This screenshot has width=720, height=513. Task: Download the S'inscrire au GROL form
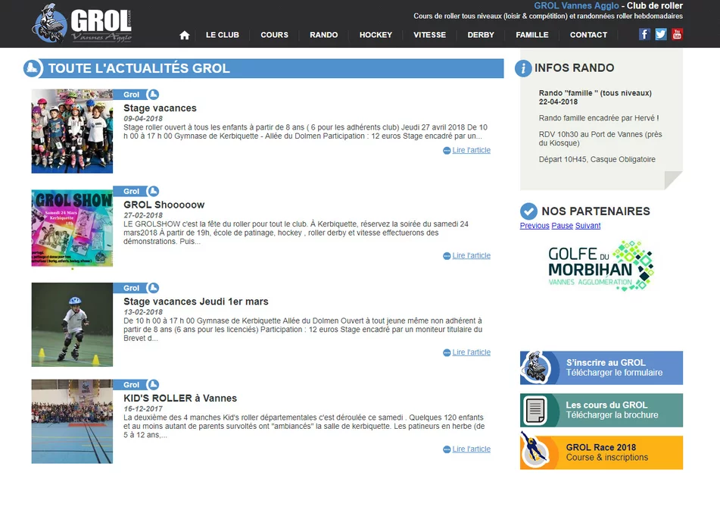[x=601, y=368]
